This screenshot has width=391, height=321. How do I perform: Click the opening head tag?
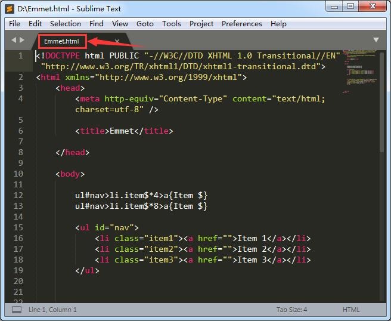[x=70, y=88]
